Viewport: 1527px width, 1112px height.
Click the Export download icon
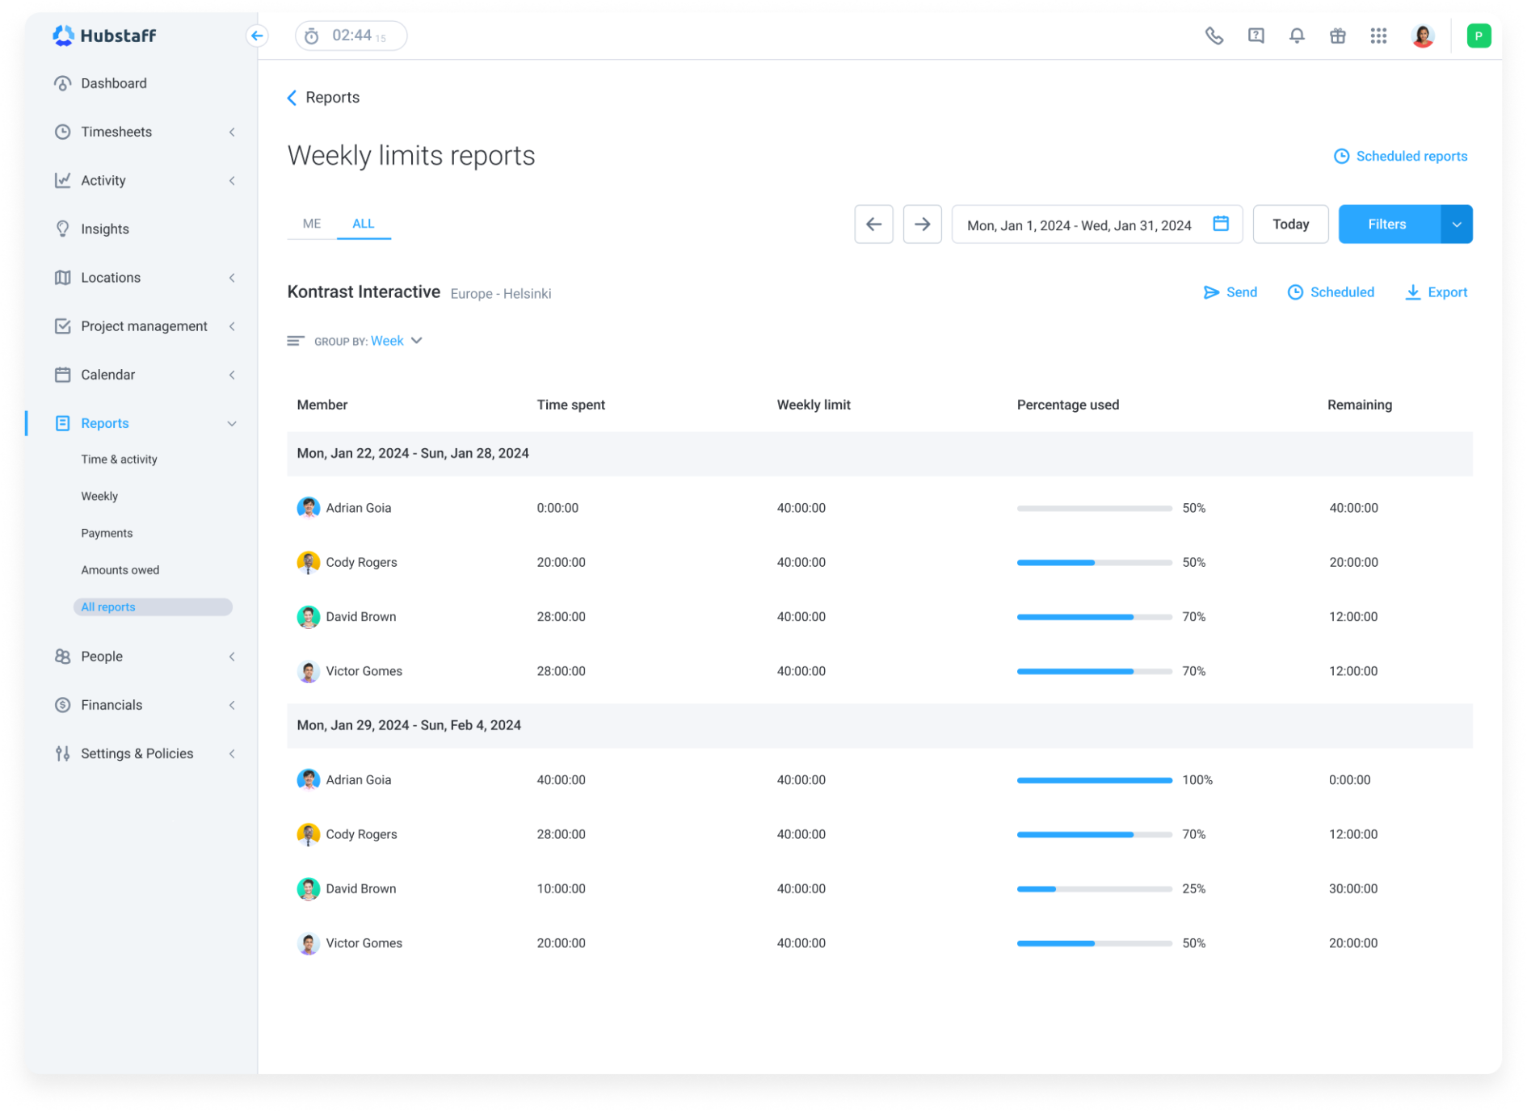tap(1413, 292)
